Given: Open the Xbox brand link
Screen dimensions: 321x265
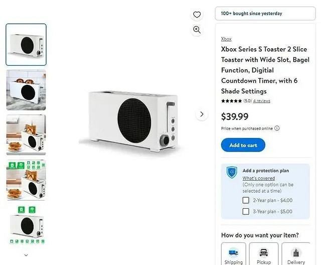Looking at the screenshot, I should (226, 39).
